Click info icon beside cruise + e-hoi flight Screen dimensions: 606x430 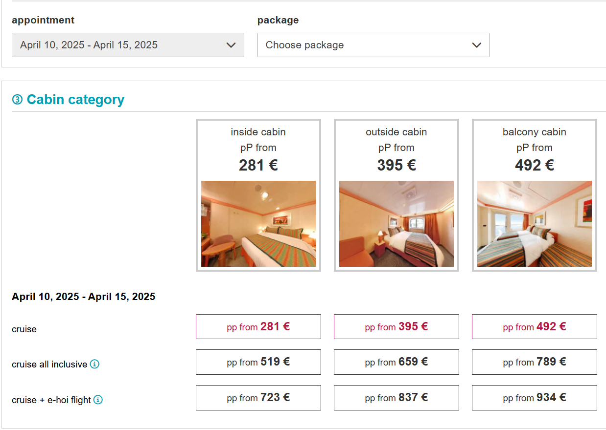tap(98, 400)
